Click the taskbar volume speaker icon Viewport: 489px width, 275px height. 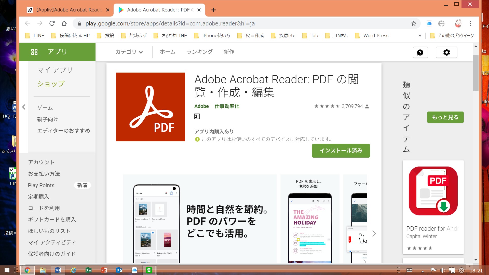pos(443,270)
